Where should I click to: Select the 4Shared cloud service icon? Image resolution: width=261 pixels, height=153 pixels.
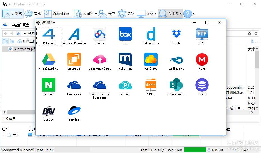click(x=48, y=34)
